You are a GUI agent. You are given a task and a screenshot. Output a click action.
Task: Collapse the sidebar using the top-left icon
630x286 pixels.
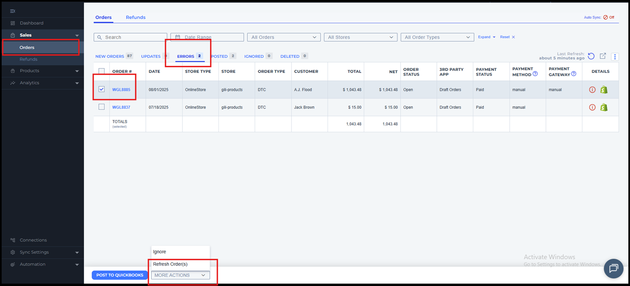click(13, 11)
